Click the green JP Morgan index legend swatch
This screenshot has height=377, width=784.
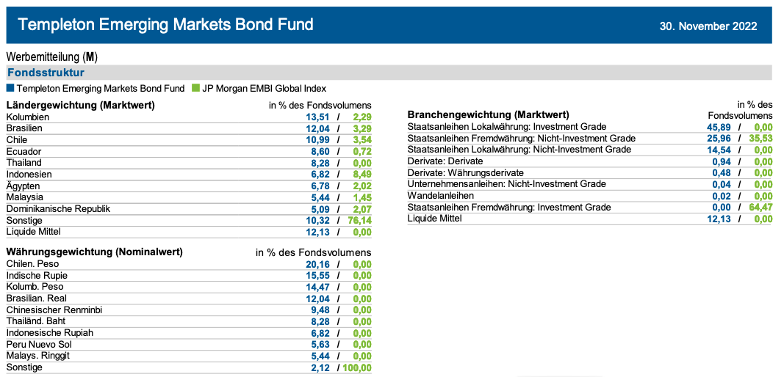point(195,88)
